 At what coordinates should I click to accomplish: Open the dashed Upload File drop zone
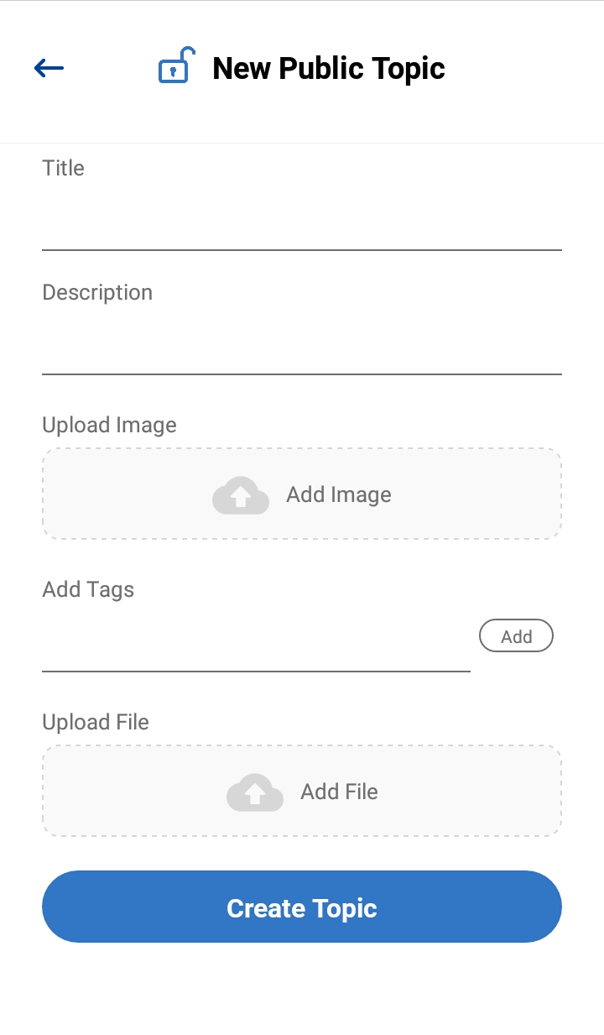(x=302, y=791)
